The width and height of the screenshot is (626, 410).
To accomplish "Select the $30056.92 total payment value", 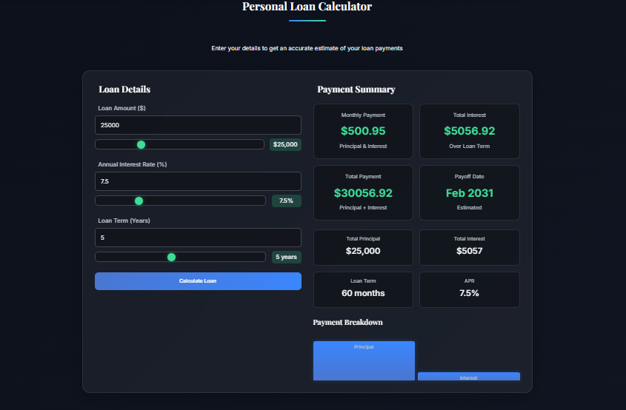I will click(363, 193).
